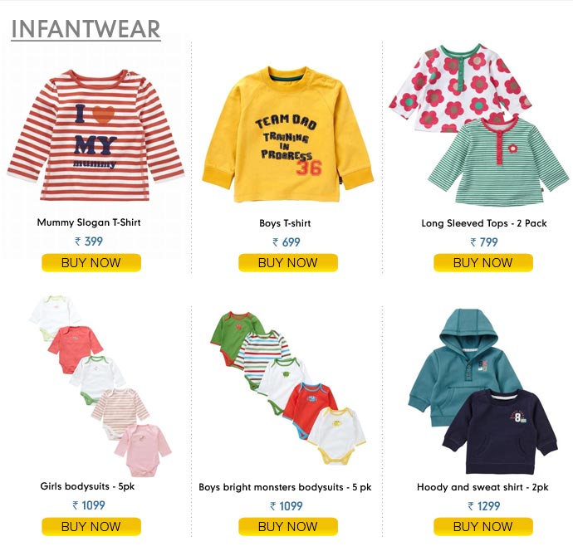This screenshot has height=551, width=573.
Task: Click the INFANTWEAR heading link
Action: (86, 29)
